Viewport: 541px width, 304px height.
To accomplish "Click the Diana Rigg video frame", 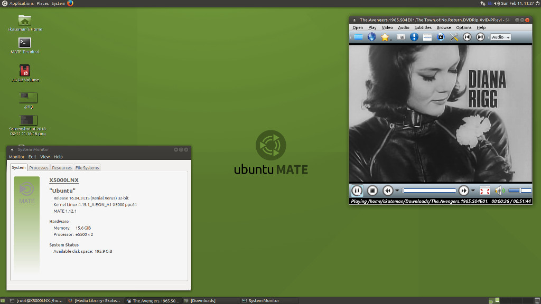I will [441, 113].
